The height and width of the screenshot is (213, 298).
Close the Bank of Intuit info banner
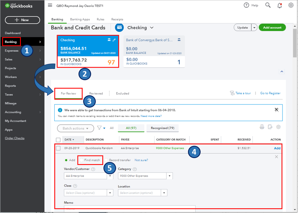click(x=277, y=110)
